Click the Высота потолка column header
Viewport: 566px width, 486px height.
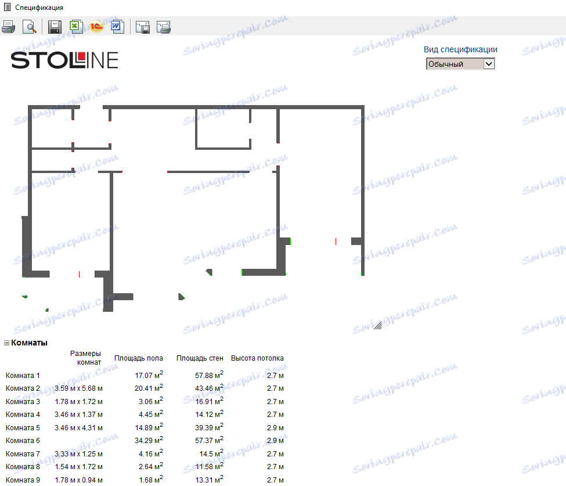point(257,358)
